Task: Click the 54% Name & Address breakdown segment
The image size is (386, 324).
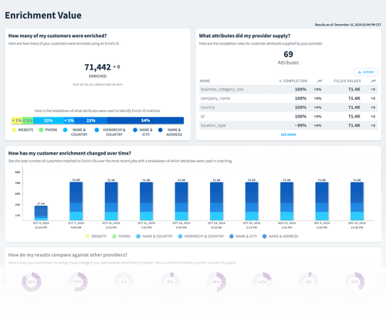Action: point(145,121)
